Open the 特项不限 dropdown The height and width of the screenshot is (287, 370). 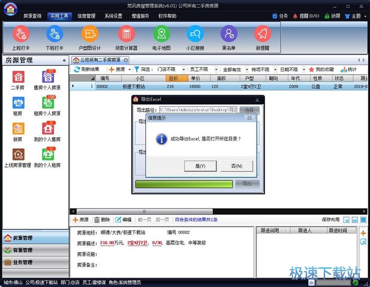[275, 70]
